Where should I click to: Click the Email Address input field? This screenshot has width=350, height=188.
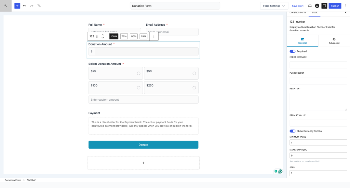pos(172,32)
